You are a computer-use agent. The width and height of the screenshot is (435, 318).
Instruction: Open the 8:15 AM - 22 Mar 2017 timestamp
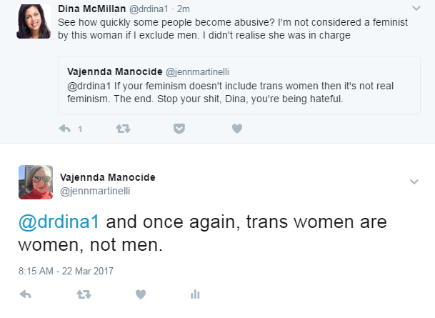point(66,271)
